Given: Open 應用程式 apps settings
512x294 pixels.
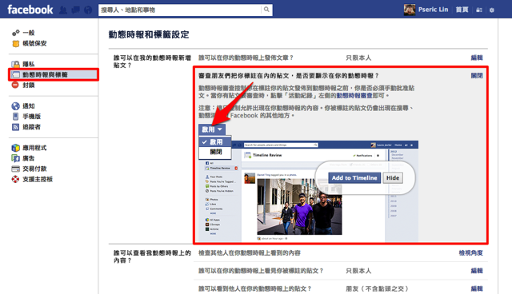Looking at the screenshot, I should pyautogui.click(x=34, y=148).
